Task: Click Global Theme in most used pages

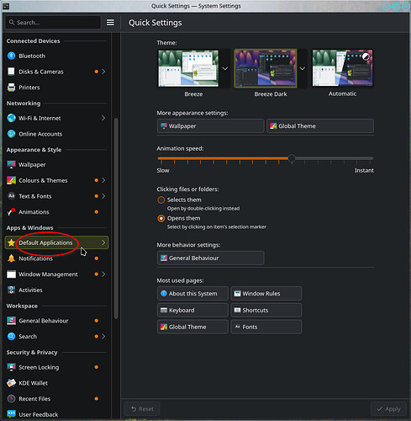Action: [x=192, y=327]
